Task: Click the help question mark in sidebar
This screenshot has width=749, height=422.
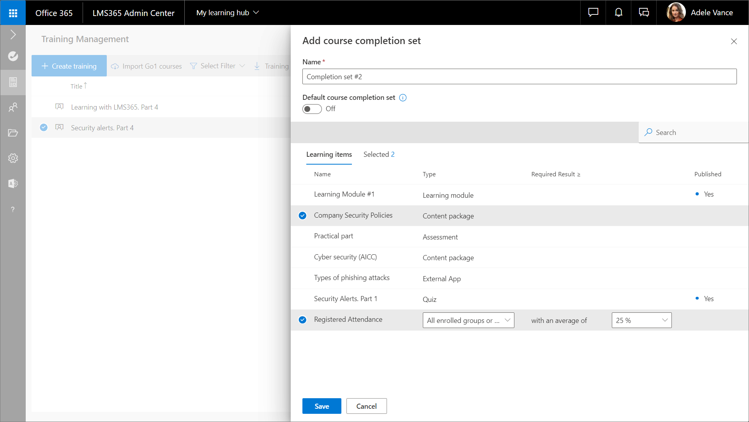Action: [13, 209]
